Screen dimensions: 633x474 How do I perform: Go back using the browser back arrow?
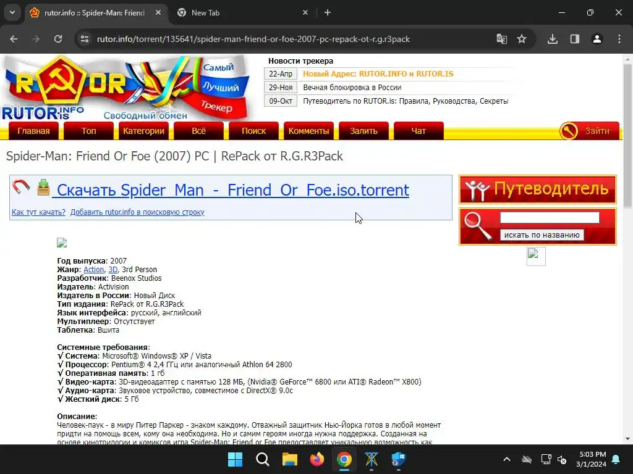(x=14, y=39)
